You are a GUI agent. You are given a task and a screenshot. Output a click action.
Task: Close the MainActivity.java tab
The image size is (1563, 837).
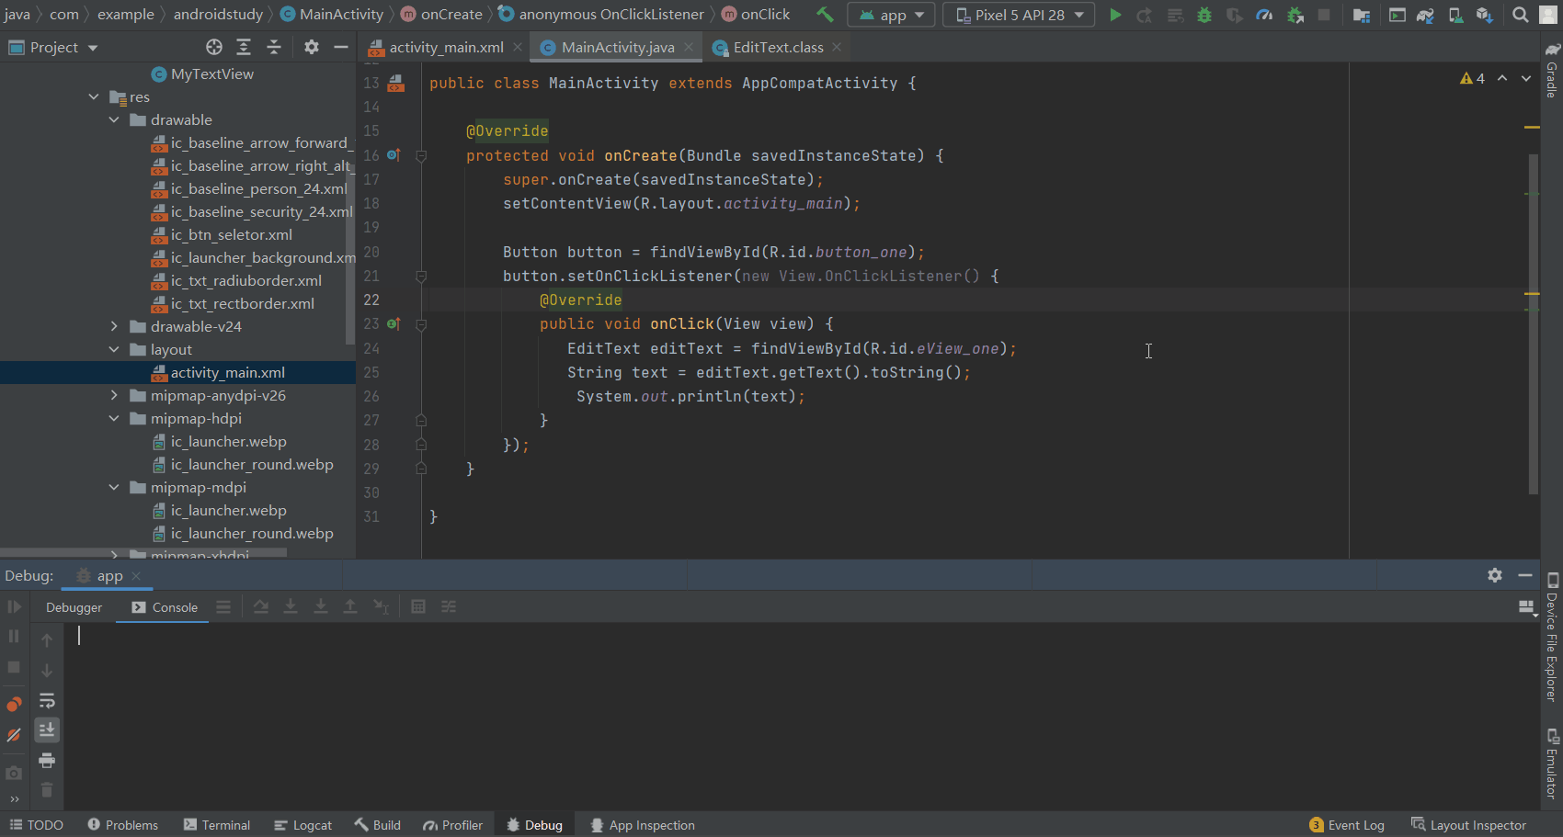689,47
